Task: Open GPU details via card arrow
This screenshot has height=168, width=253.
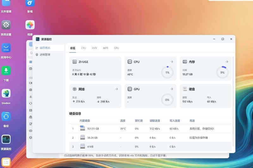Action: pos(172,89)
